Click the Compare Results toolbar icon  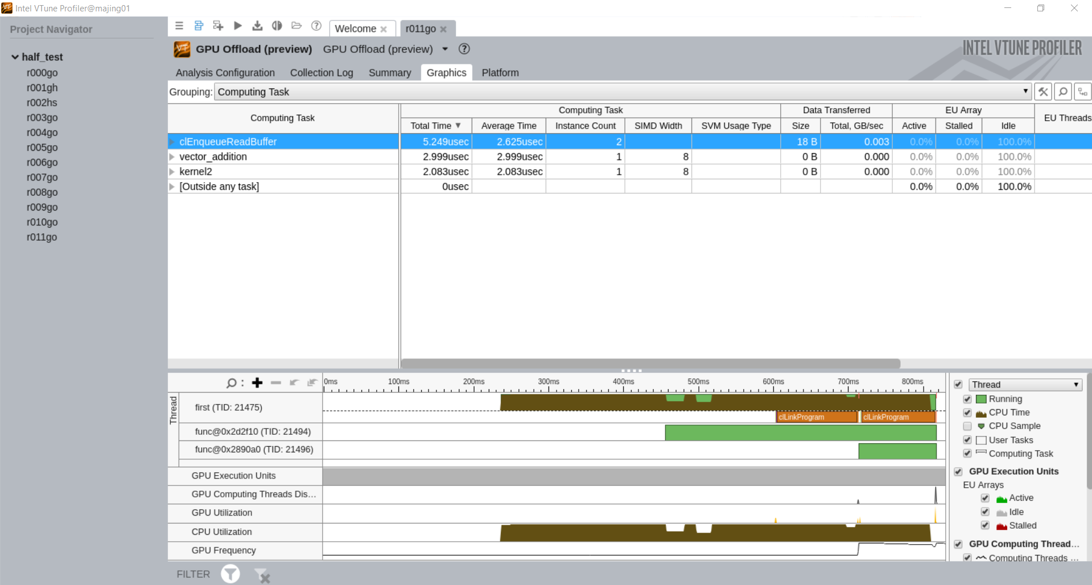(277, 26)
